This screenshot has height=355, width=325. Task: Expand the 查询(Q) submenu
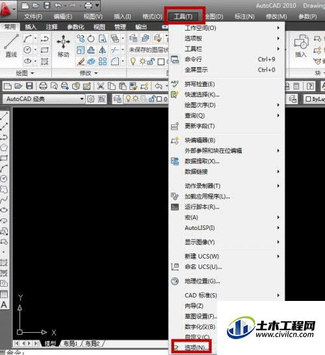[x=227, y=115]
